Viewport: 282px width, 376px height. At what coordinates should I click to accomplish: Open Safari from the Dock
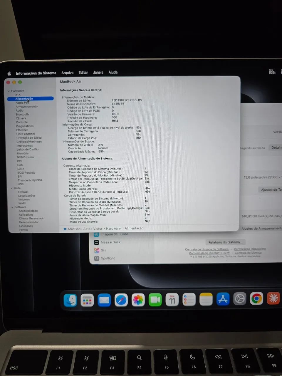tap(121, 300)
